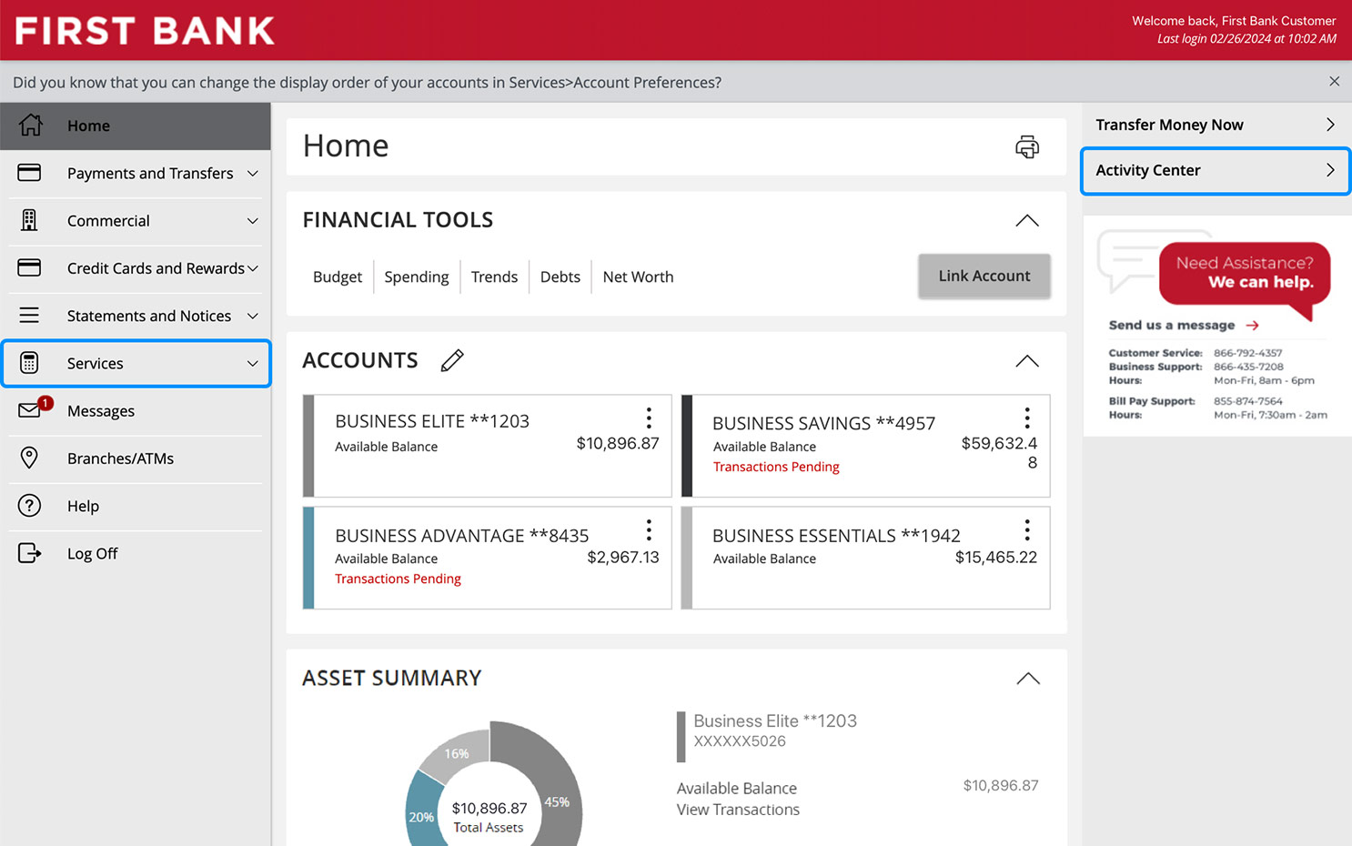Image resolution: width=1352 pixels, height=846 pixels.
Task: Click the Services calculator icon
Action: click(x=29, y=363)
